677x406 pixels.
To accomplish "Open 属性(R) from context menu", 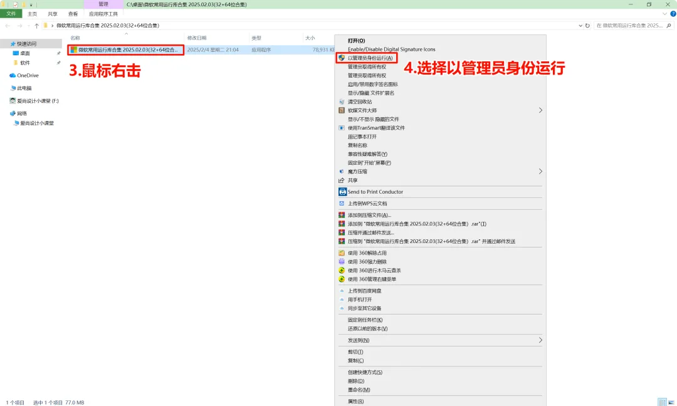I will (356, 402).
